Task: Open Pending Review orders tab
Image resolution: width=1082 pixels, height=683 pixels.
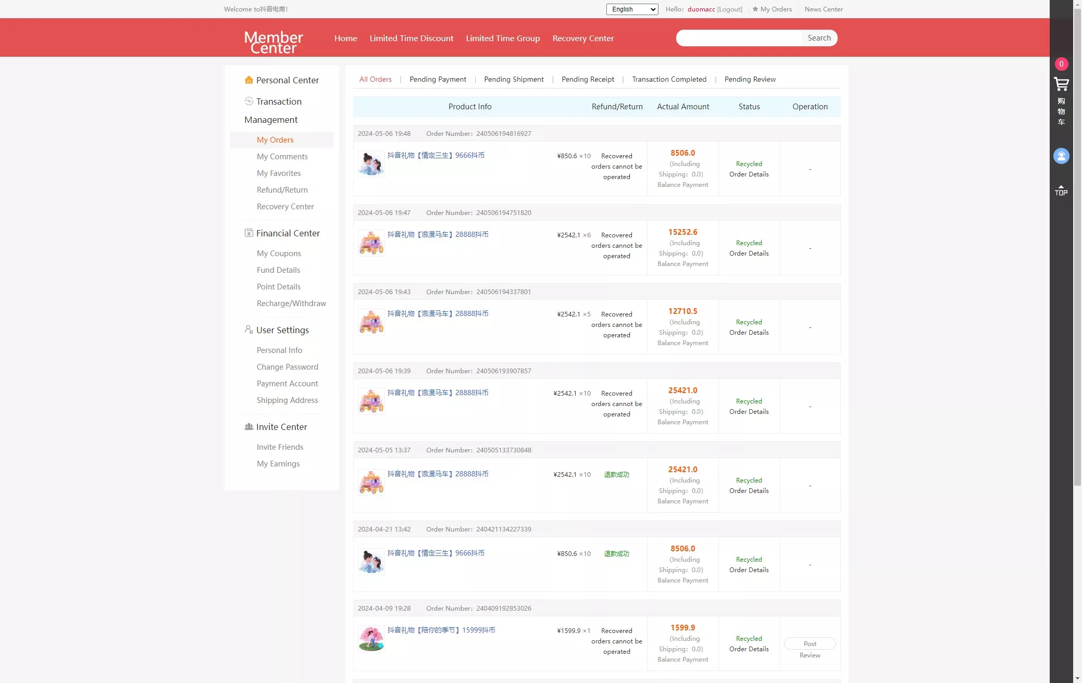Action: tap(750, 79)
